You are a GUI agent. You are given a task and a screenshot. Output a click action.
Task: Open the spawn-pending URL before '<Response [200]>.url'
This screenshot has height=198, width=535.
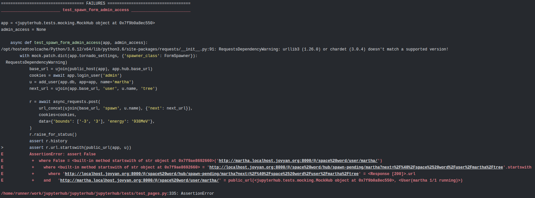[x=211, y=174]
